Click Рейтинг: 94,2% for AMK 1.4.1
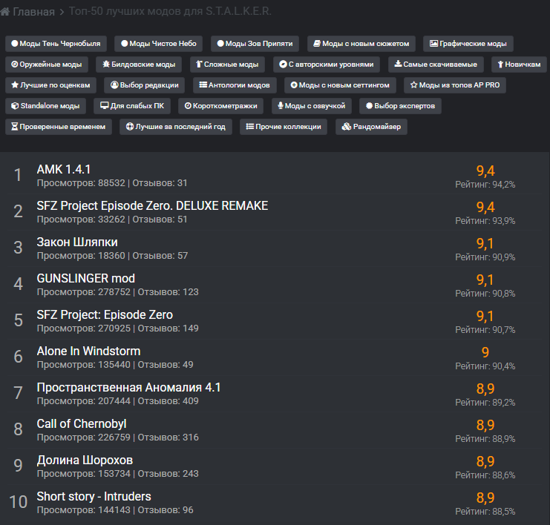This screenshot has width=550, height=525. [x=485, y=185]
